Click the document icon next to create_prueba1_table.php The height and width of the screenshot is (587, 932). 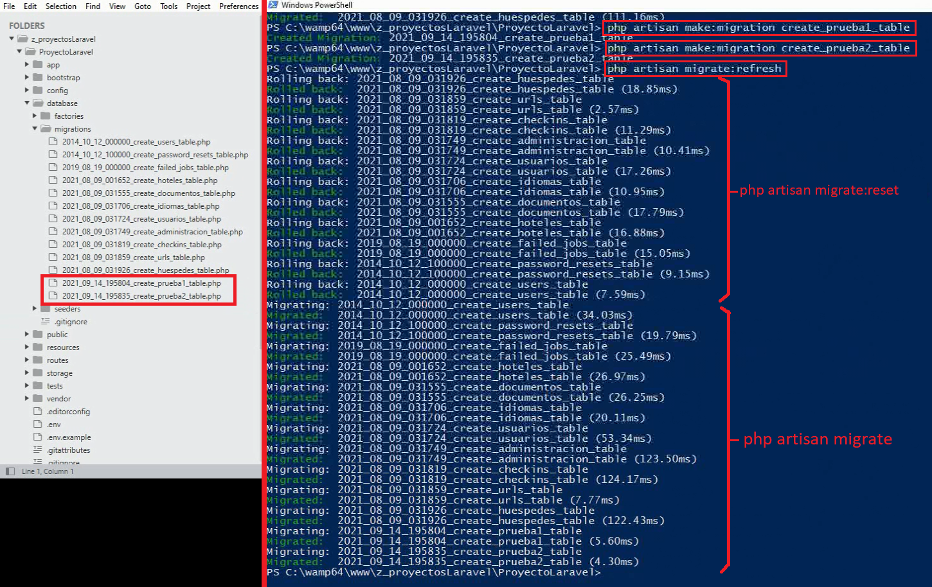pos(53,283)
